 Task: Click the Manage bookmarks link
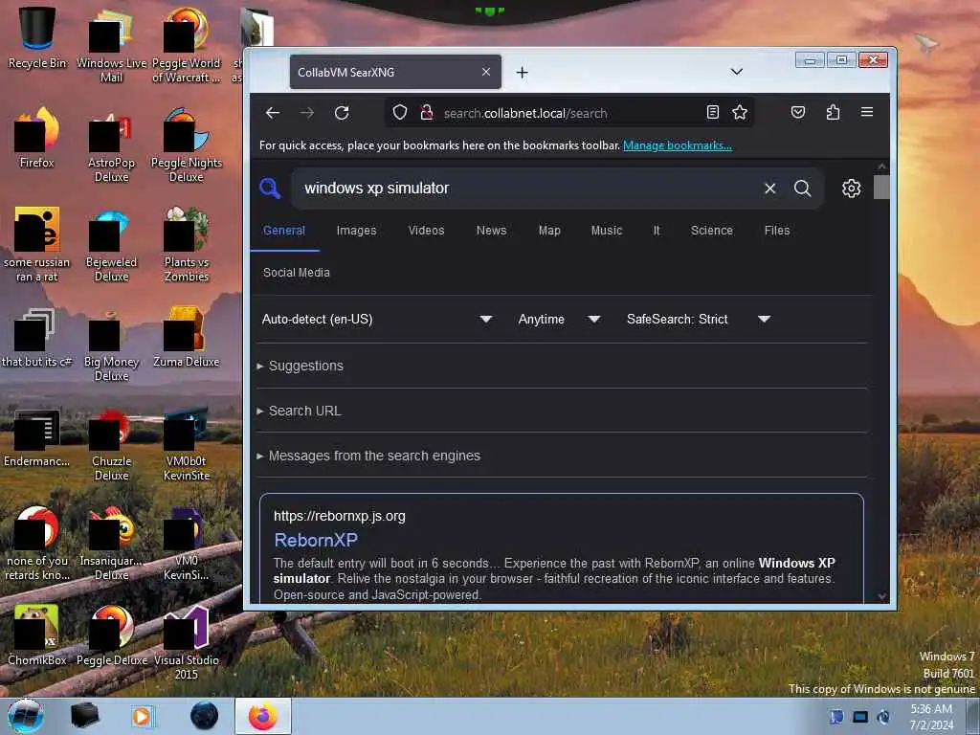click(678, 145)
